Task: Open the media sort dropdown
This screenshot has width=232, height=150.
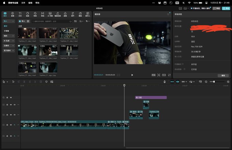Action: click(x=81, y=21)
